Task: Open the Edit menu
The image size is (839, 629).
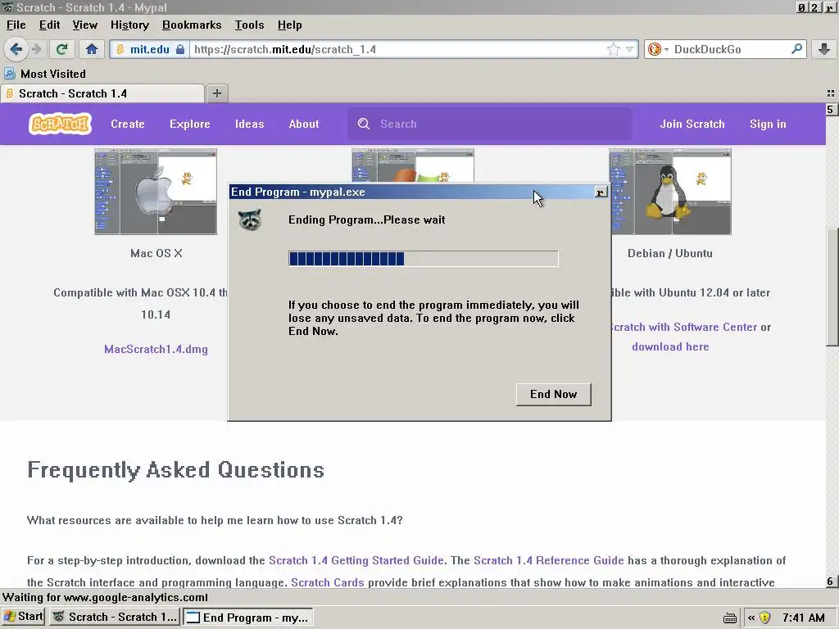Action: click(x=49, y=25)
